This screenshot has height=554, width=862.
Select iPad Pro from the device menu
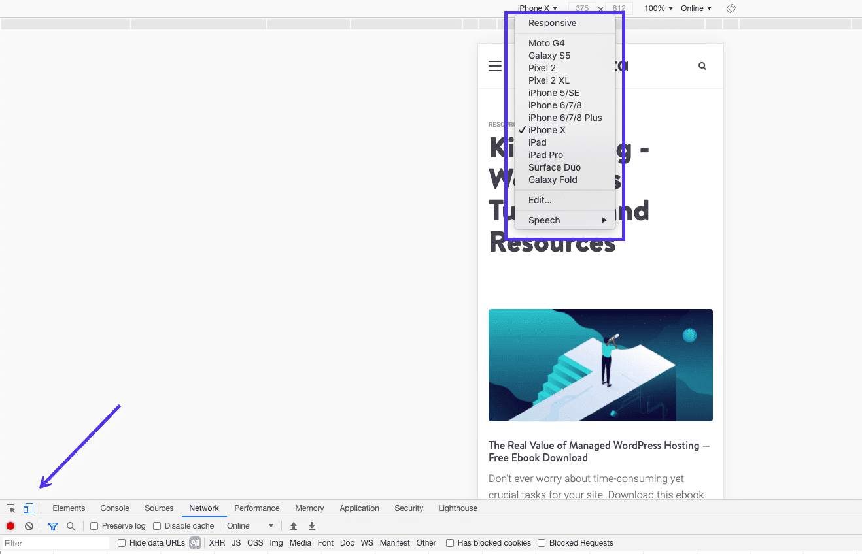547,155
